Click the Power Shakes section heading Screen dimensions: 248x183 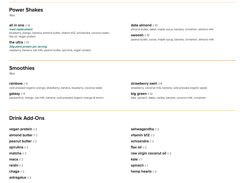[x=26, y=10]
